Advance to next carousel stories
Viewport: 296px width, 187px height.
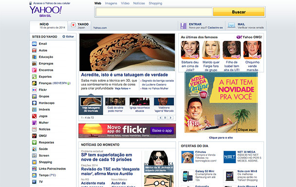pos(170,118)
